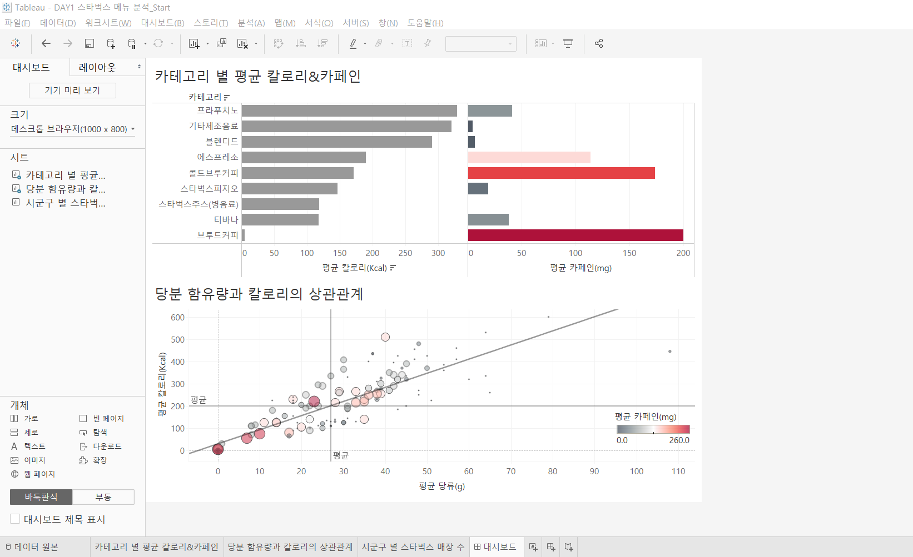The image size is (913, 557).
Task: Click the fix axes pin icon
Action: 428,43
